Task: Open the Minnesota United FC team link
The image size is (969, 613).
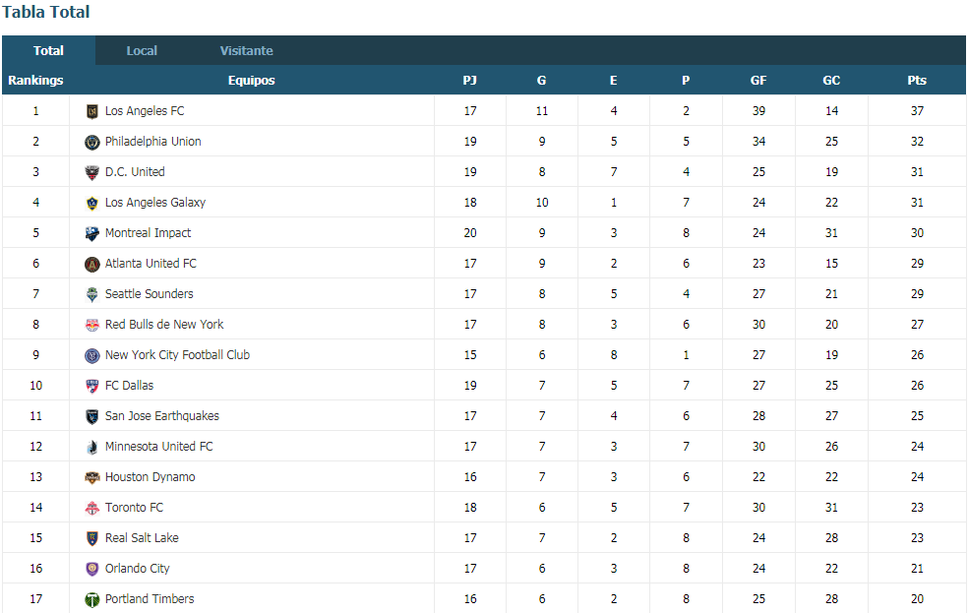Action: [158, 446]
